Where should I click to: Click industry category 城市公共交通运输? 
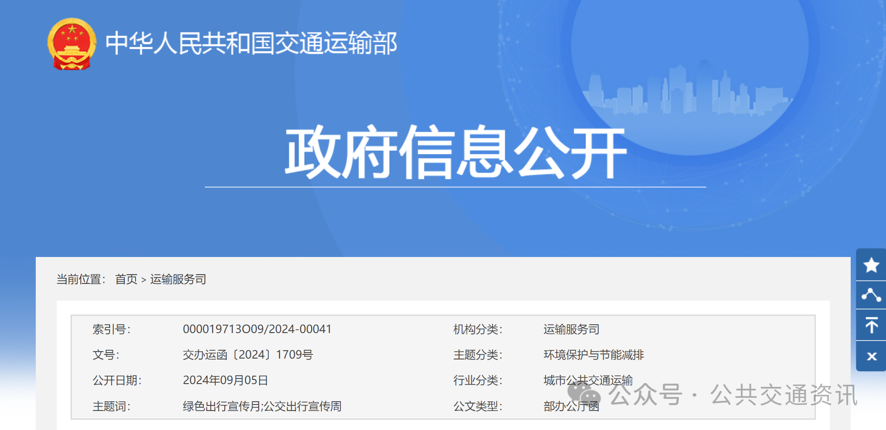pyautogui.click(x=588, y=380)
